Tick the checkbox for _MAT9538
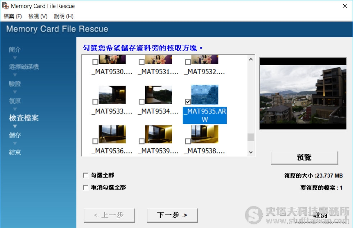The width and height of the screenshot is (353, 228). pyautogui.click(x=188, y=142)
